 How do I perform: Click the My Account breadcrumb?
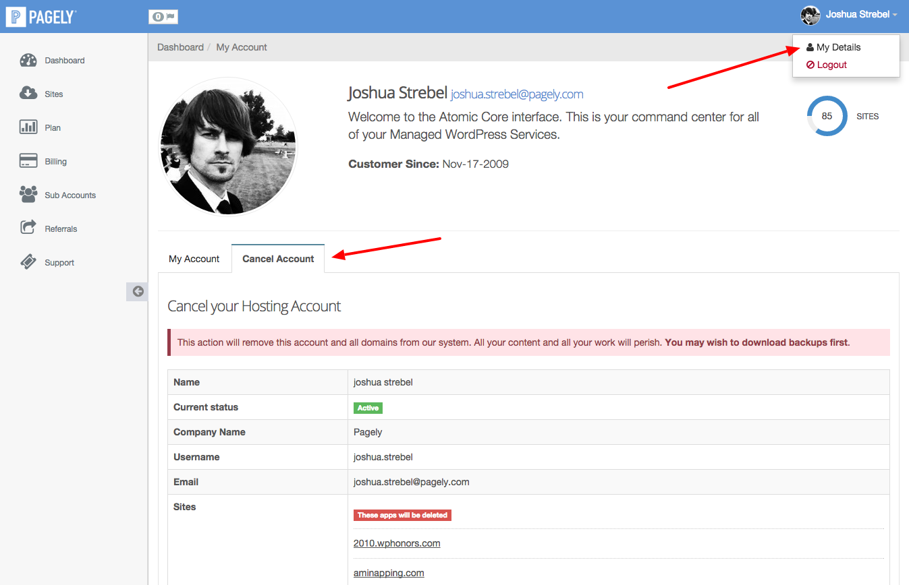(x=242, y=47)
